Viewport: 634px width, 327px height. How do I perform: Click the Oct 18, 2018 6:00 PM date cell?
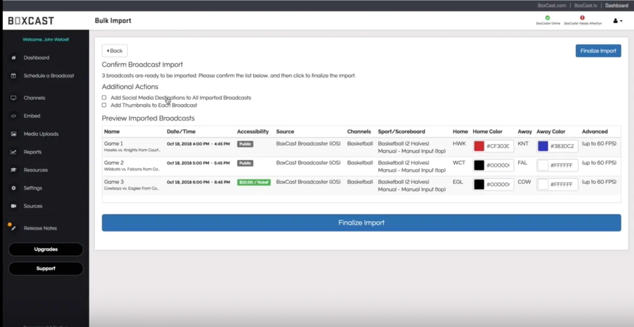199,182
